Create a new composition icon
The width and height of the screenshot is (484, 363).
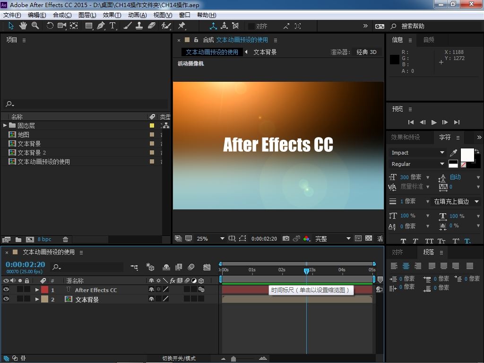[30, 239]
